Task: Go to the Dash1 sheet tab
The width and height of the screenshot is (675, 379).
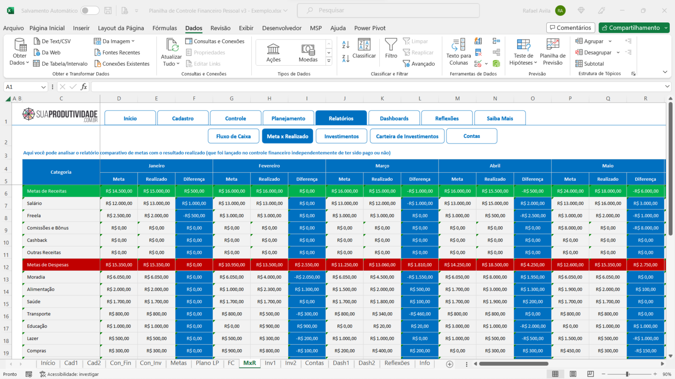Action: click(341, 363)
